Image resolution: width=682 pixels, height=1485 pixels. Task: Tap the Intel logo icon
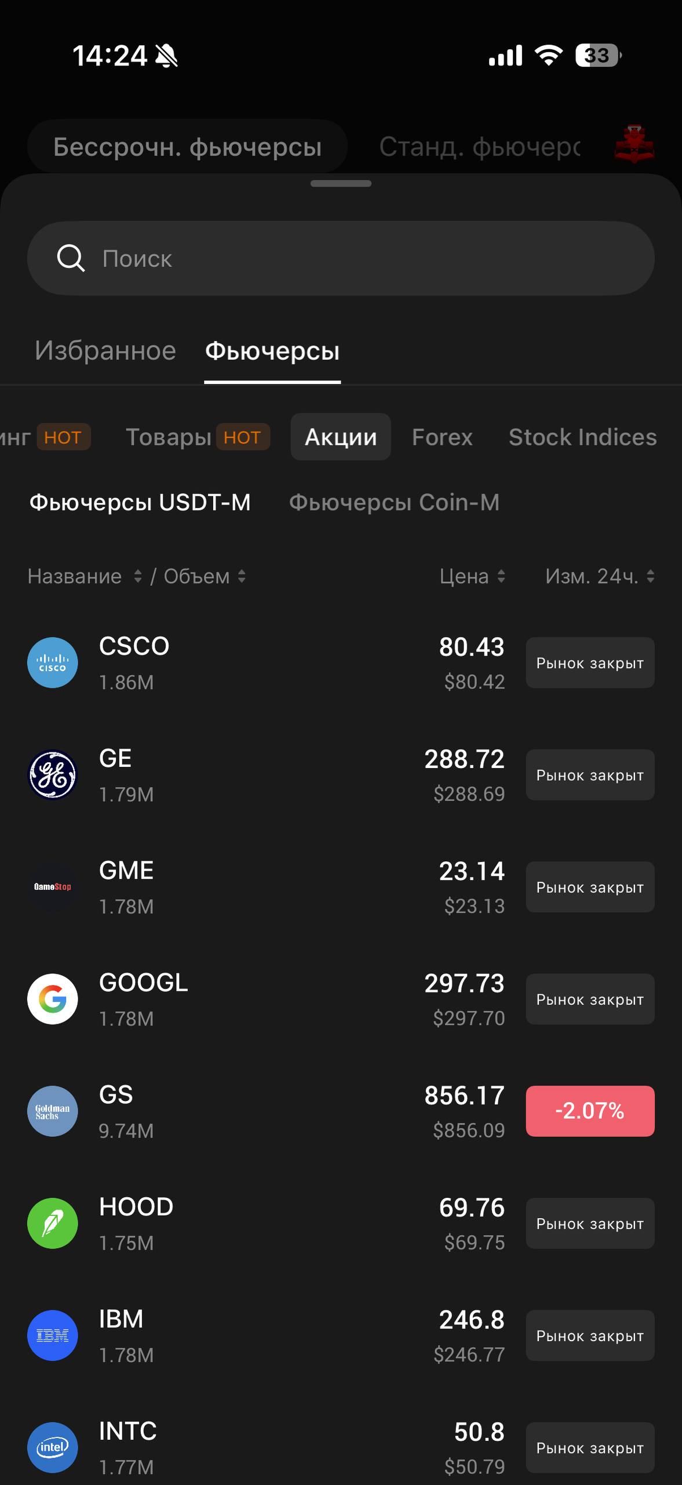[x=53, y=1447]
